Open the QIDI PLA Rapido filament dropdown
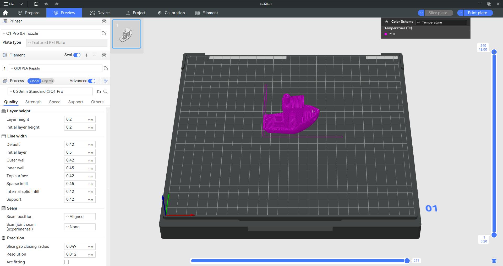 pos(56,68)
